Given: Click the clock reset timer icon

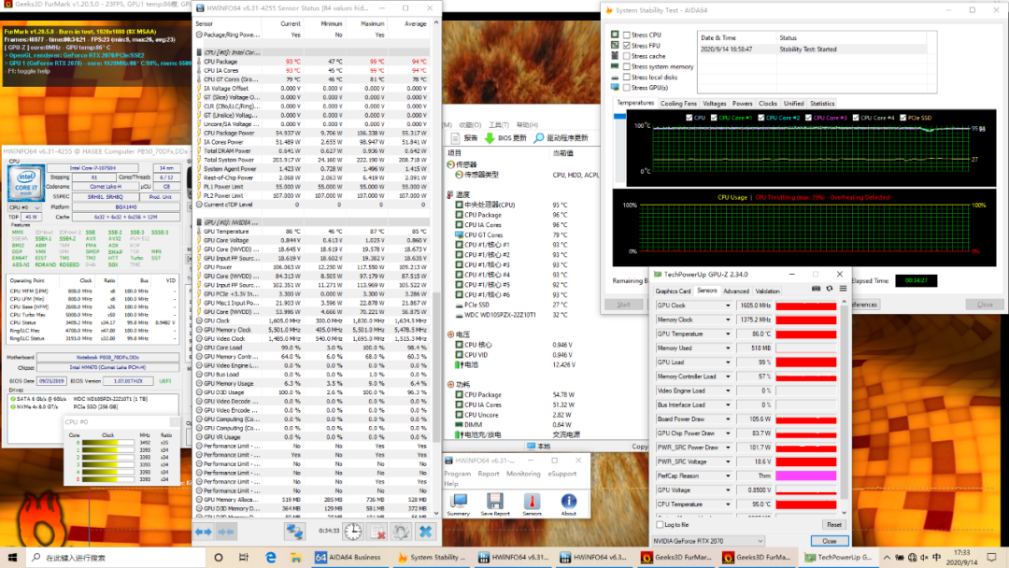Looking at the screenshot, I should click(353, 532).
